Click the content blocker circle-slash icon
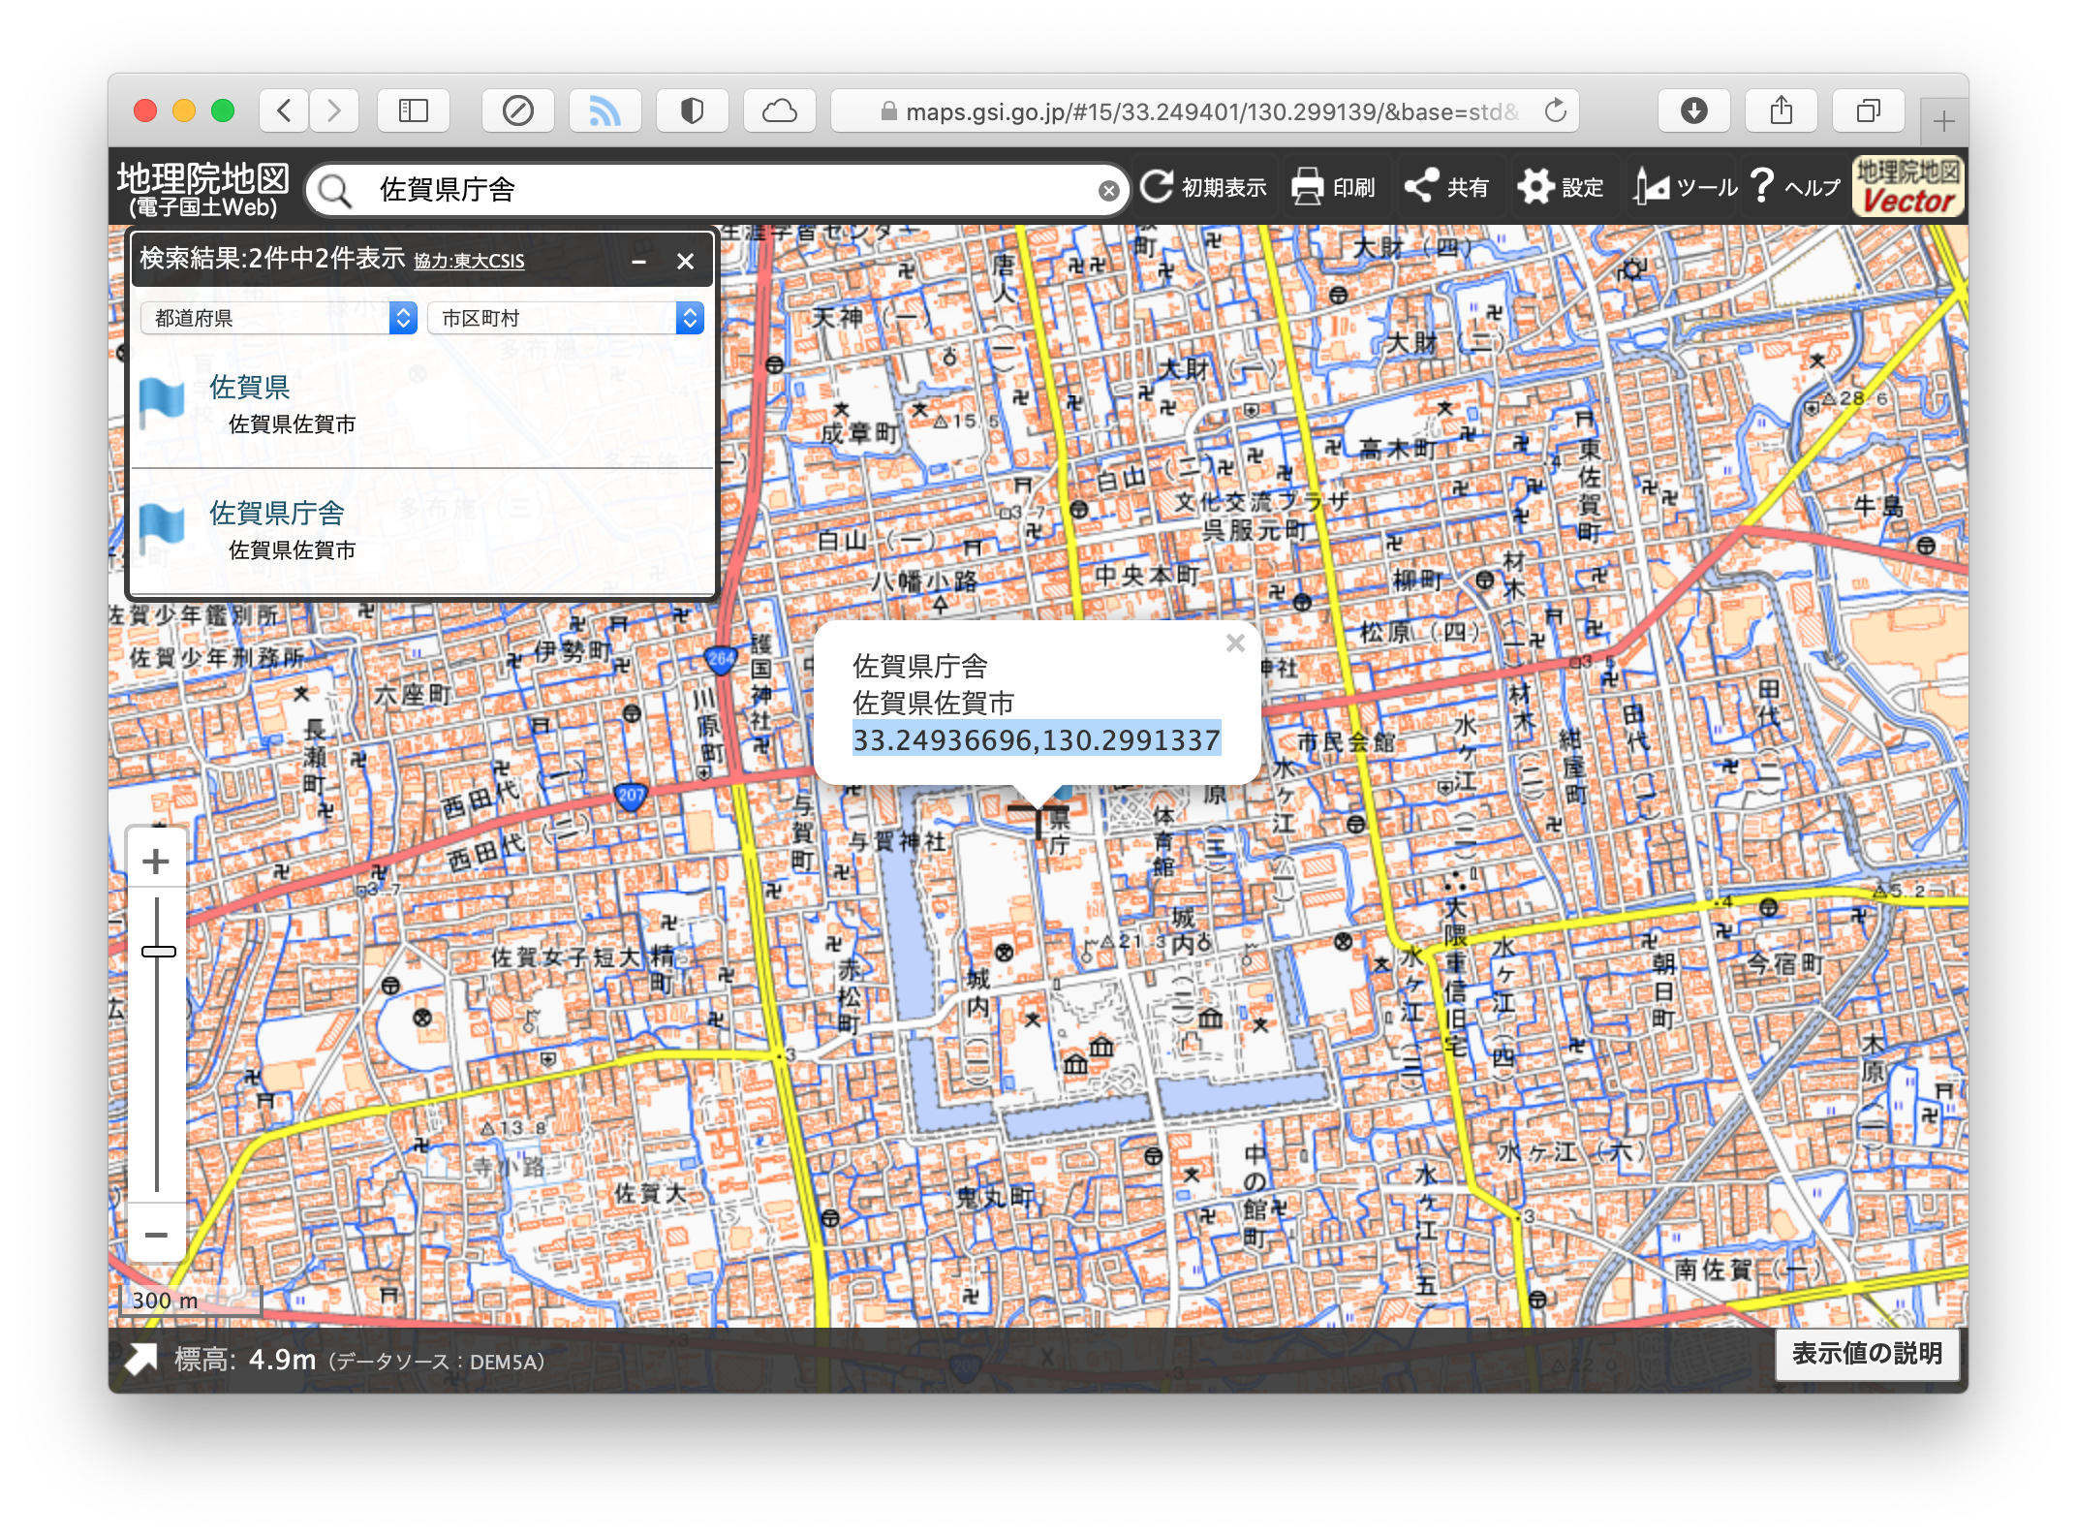 click(x=518, y=110)
